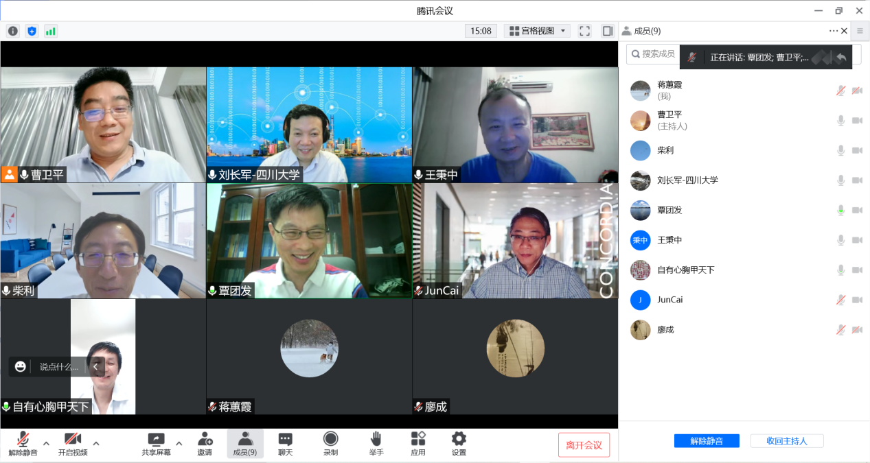Screen dimensions: 870x463
Task: Check the green network signal icon
Action: (51, 31)
